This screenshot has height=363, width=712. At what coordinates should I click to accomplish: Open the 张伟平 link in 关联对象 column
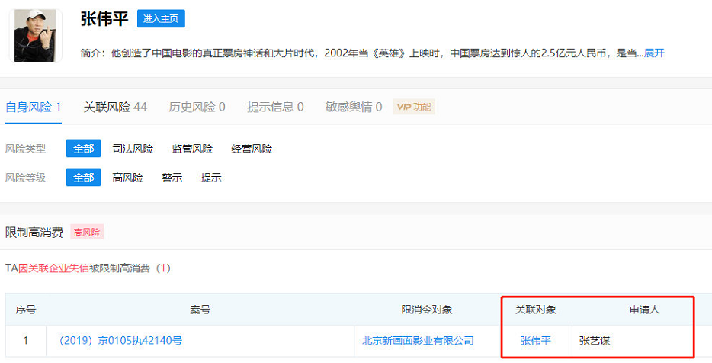535,340
